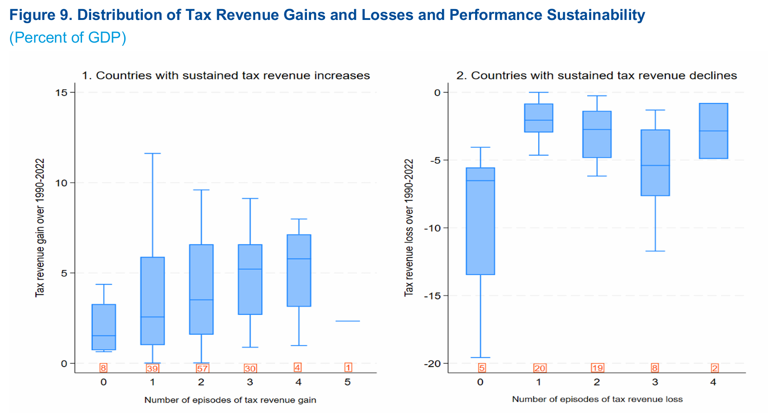Click the 'Tax revenue gain over 1990-2022' y-axis label
773x413 pixels.
pyautogui.click(x=40, y=228)
